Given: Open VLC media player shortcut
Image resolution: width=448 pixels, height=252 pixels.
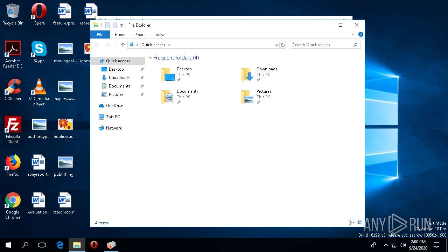Looking at the screenshot, I should (x=39, y=92).
